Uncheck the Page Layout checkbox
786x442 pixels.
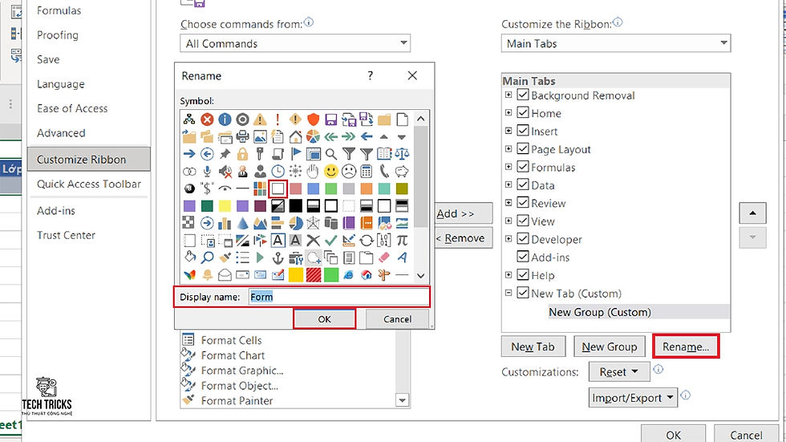click(x=523, y=149)
